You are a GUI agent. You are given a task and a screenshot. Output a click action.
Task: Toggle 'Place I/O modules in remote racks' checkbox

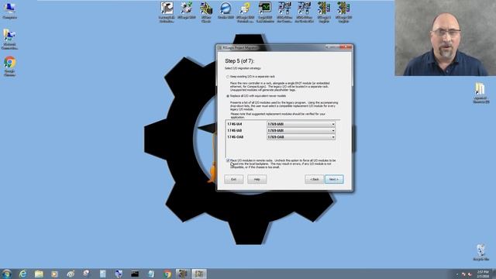pyautogui.click(x=228, y=160)
